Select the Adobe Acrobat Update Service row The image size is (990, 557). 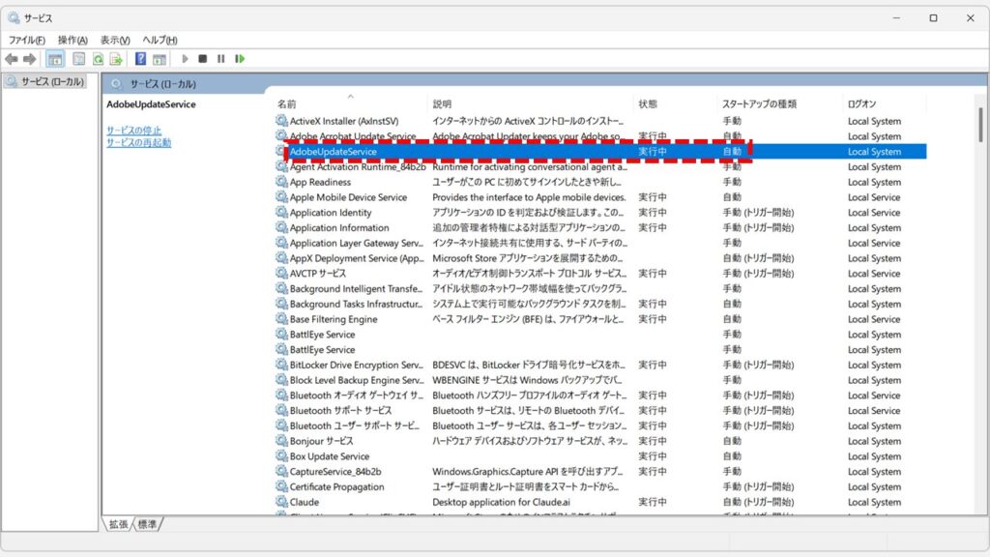tap(600, 136)
